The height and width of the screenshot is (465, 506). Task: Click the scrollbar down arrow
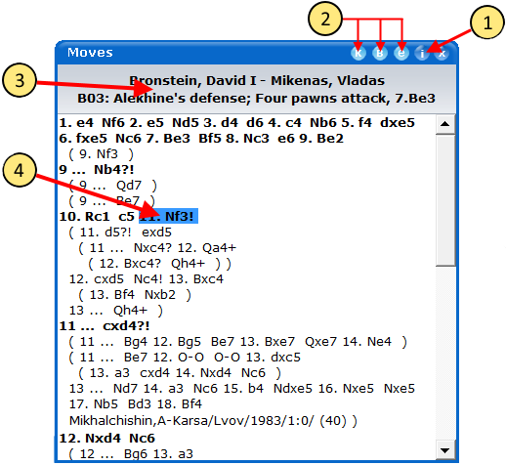point(445,450)
